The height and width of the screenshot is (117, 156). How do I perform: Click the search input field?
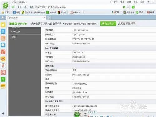tap(146, 7)
